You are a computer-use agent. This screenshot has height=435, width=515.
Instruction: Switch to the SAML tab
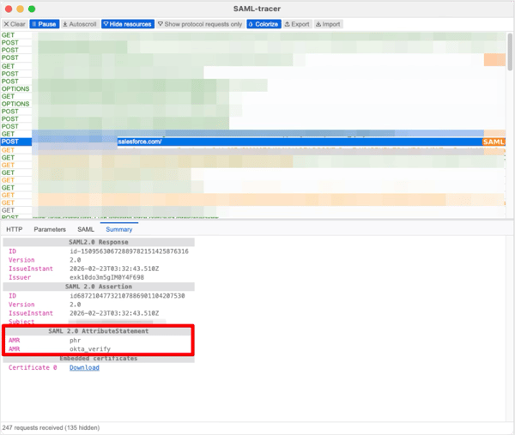[86, 229]
